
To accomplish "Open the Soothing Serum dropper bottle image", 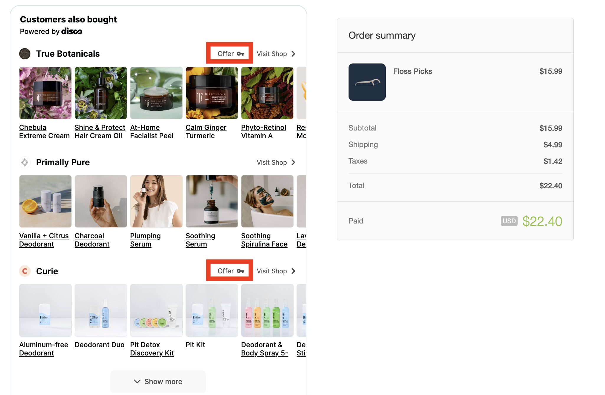I will [x=212, y=201].
